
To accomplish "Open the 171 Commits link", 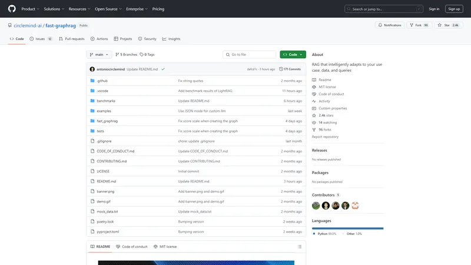I will tap(290, 69).
